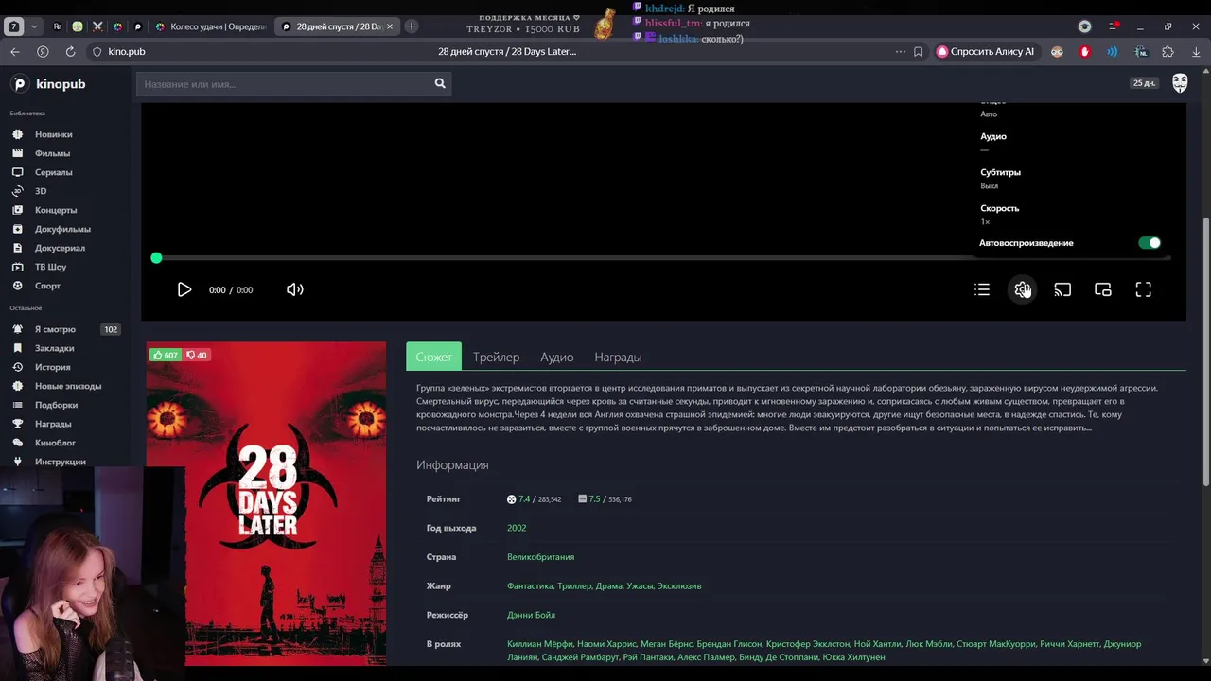The image size is (1211, 681).
Task: Click the video progress bar handle
Action: pyautogui.click(x=156, y=257)
